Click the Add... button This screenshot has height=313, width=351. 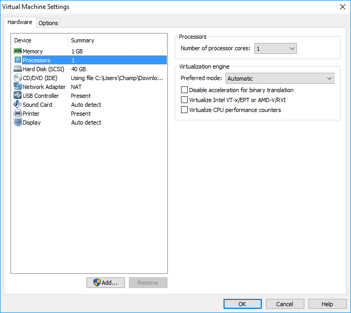click(105, 283)
